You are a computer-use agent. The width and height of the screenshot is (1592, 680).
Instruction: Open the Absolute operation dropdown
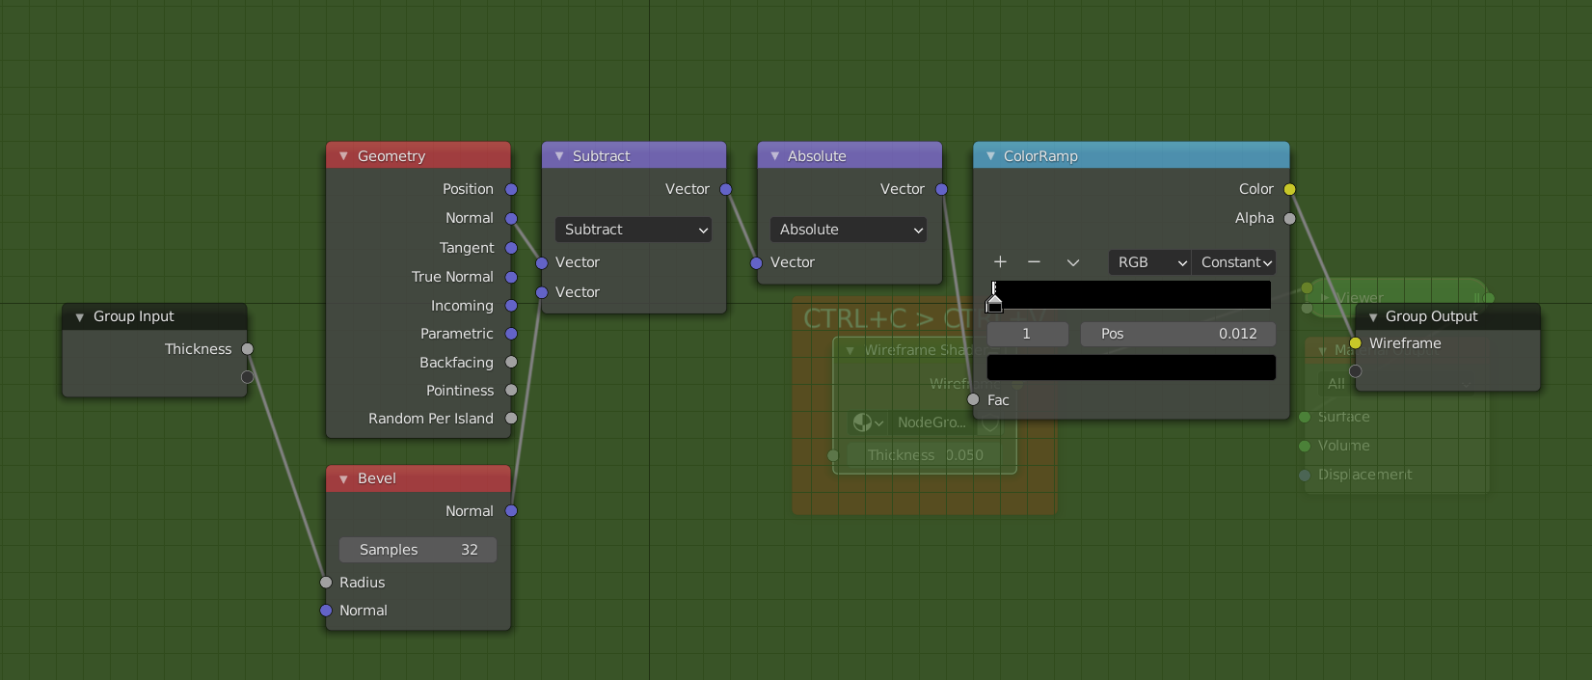click(849, 230)
